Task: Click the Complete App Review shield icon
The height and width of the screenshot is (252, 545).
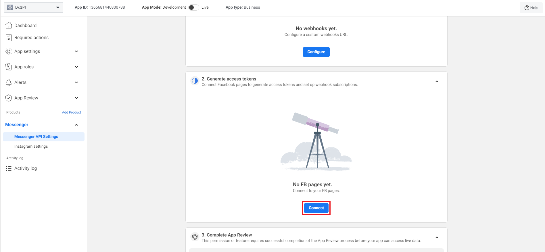Action: pyautogui.click(x=195, y=237)
